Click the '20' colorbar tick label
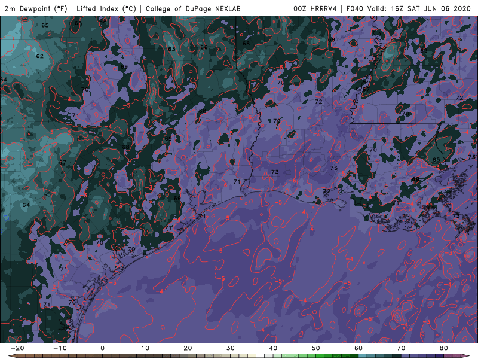 188,348
